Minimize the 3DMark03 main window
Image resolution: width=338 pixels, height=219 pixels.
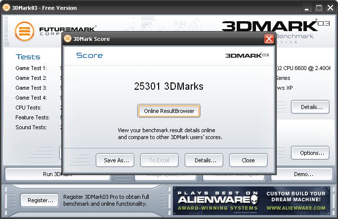point(307,8)
